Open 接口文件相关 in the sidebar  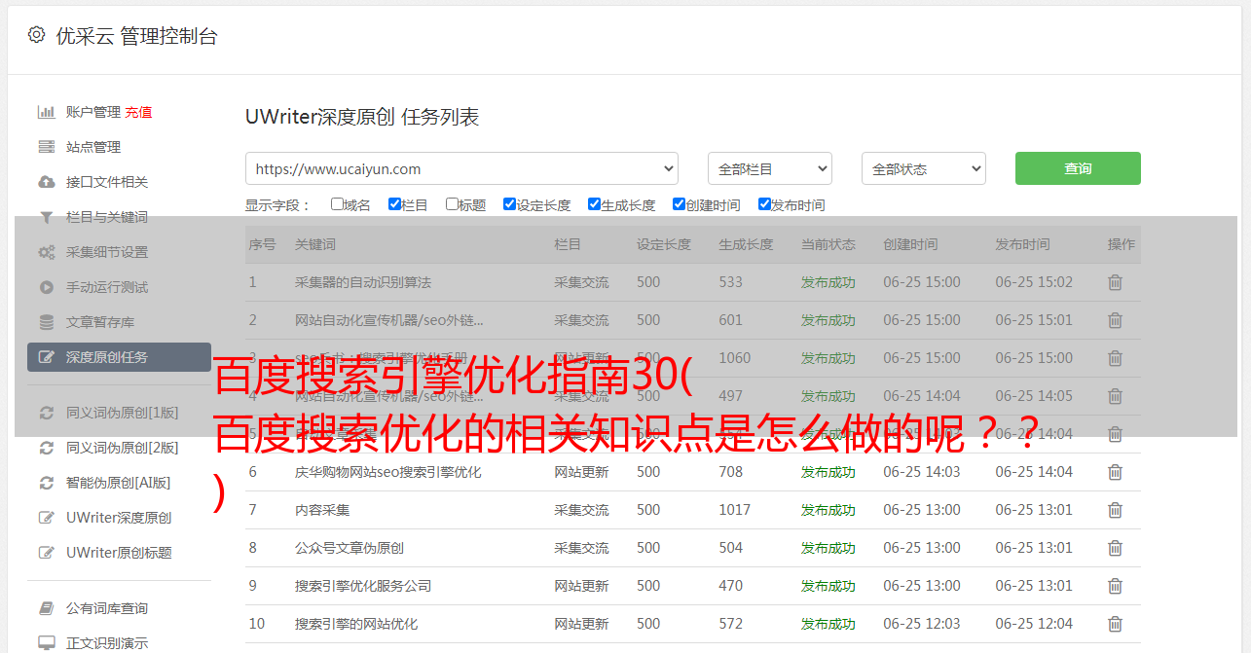click(107, 182)
